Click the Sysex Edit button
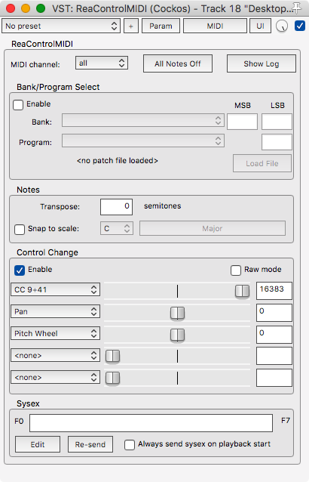 click(x=38, y=444)
